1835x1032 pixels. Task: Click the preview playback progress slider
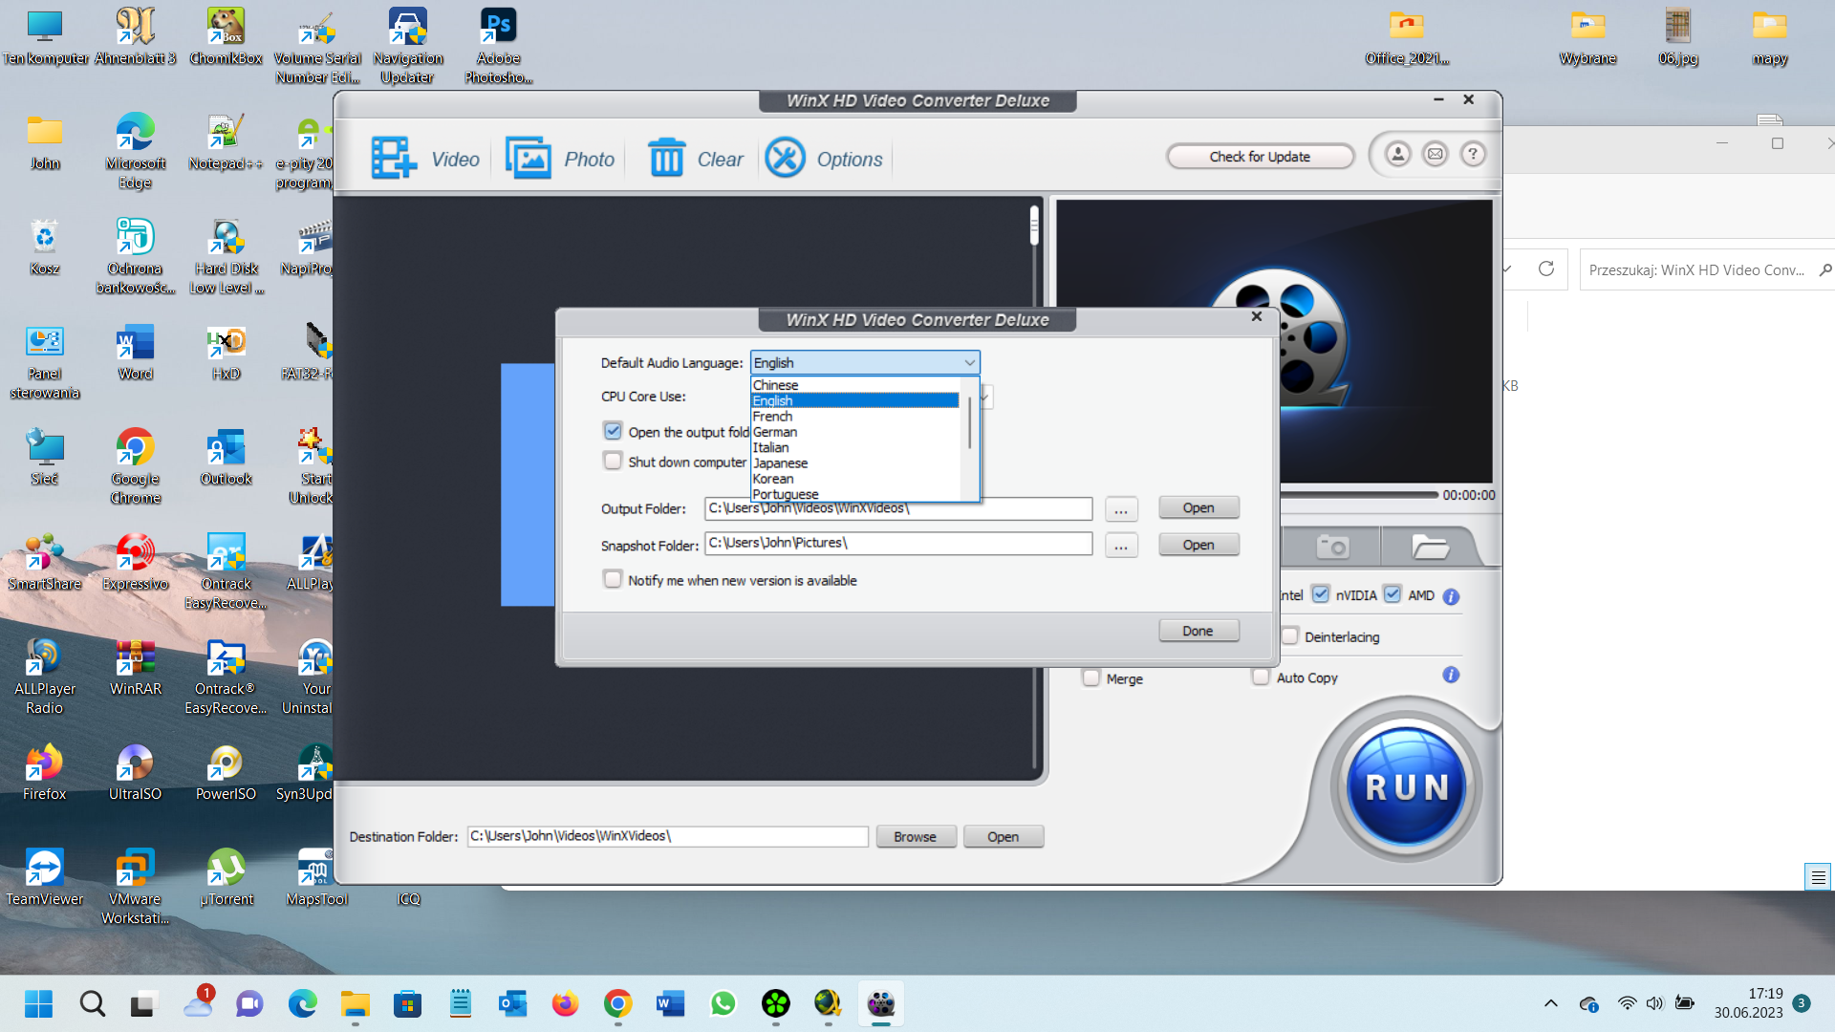[1359, 495]
